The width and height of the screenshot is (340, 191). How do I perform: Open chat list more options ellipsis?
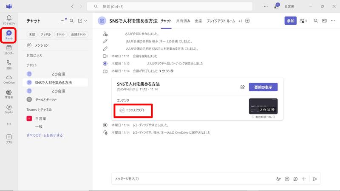pos(62,21)
